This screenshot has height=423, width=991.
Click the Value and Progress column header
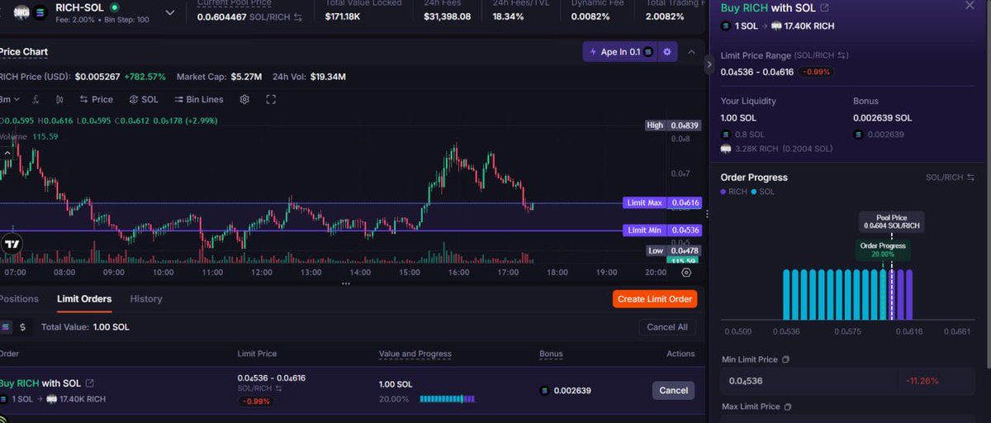point(415,354)
